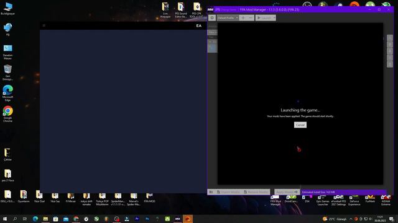Open the notification center icon
Screen dimensions: 398x223
pyautogui.click(x=391, y=219)
